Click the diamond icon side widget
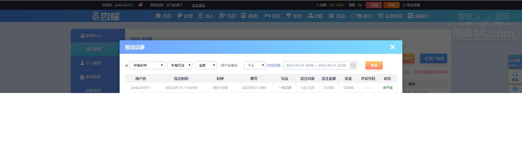Screen dimensions: 522x149 [x=515, y=89]
